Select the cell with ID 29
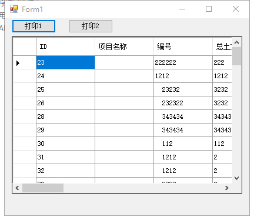254x220 pixels. (65, 130)
